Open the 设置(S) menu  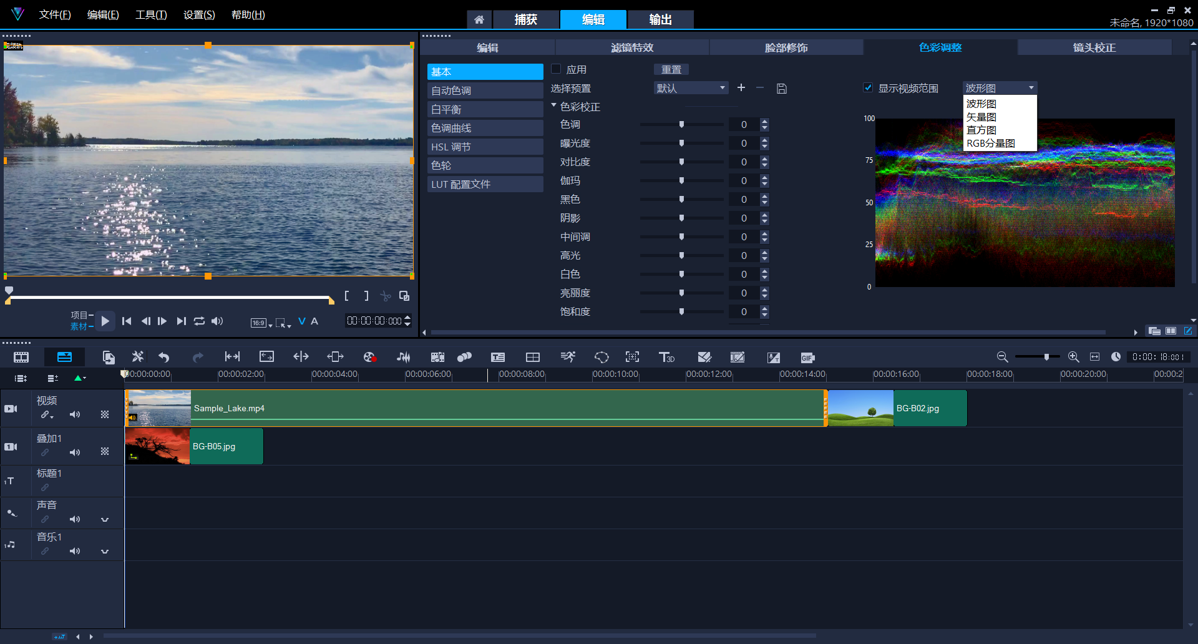click(199, 14)
